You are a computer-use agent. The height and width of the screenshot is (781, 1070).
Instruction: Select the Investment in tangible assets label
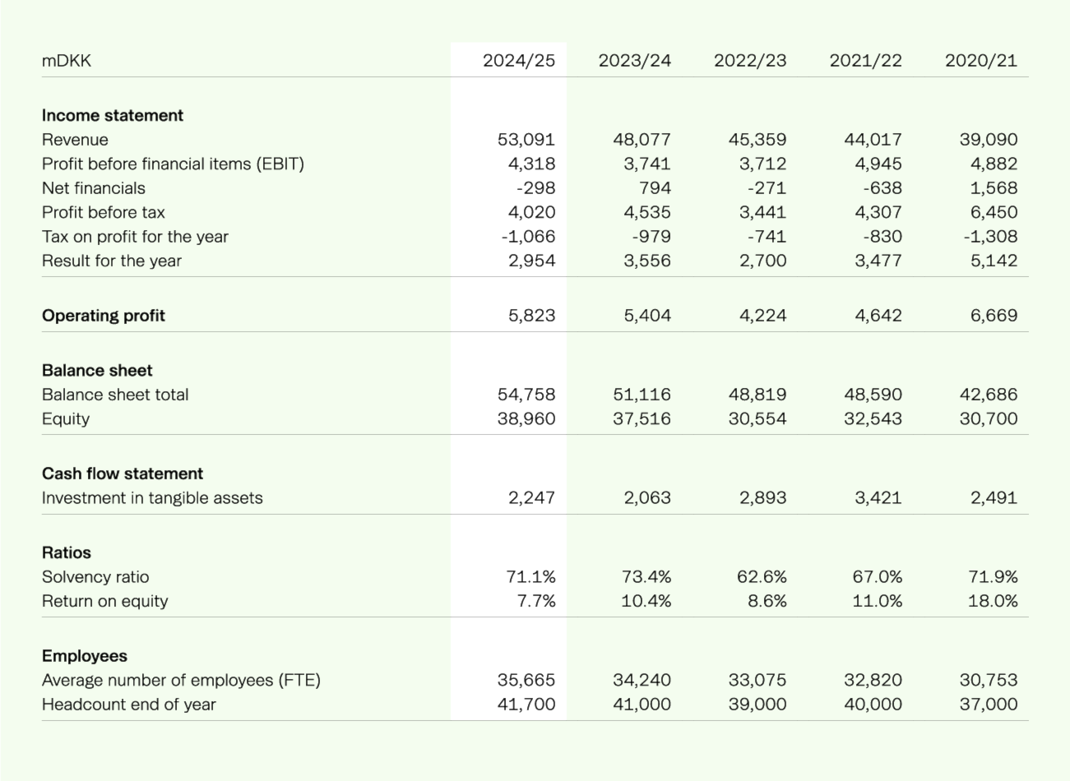[152, 497]
